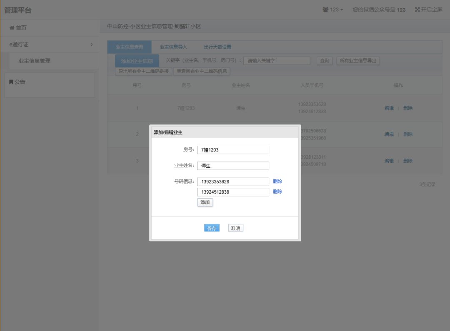Click the 添加 phone number button
This screenshot has height=331, width=450.
tap(205, 202)
